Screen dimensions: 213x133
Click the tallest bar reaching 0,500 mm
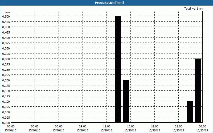click(118, 69)
